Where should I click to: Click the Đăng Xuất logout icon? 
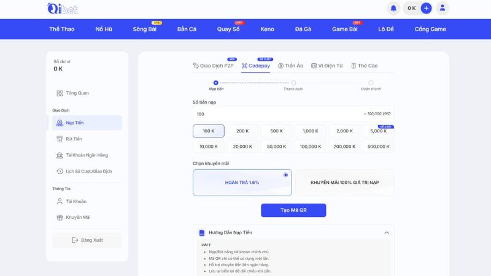[75, 240]
